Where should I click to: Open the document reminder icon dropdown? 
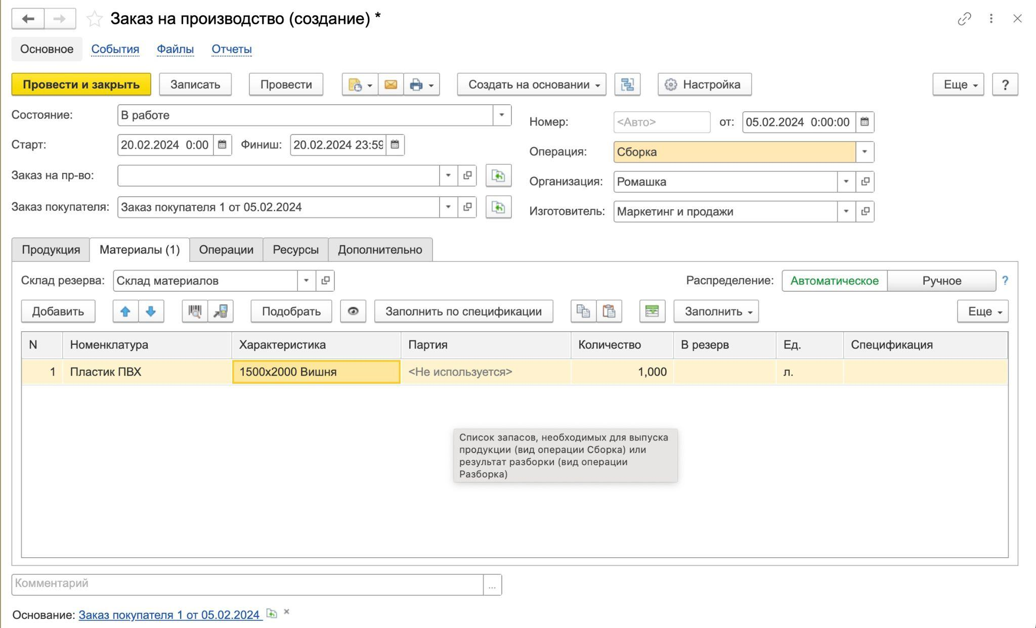360,84
